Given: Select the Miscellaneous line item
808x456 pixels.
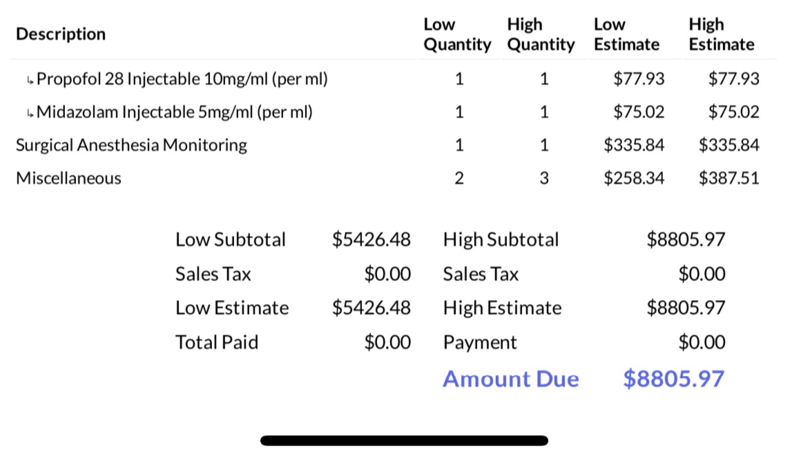Looking at the screenshot, I should point(68,178).
